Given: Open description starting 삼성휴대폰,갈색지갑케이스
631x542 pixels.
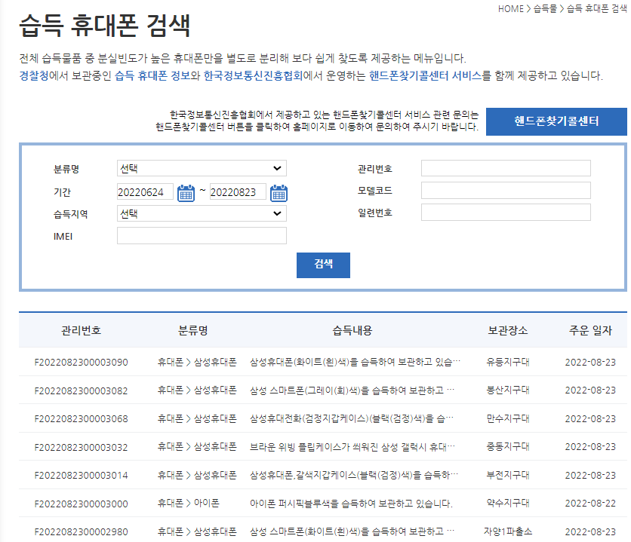Looking at the screenshot, I should (x=354, y=476).
